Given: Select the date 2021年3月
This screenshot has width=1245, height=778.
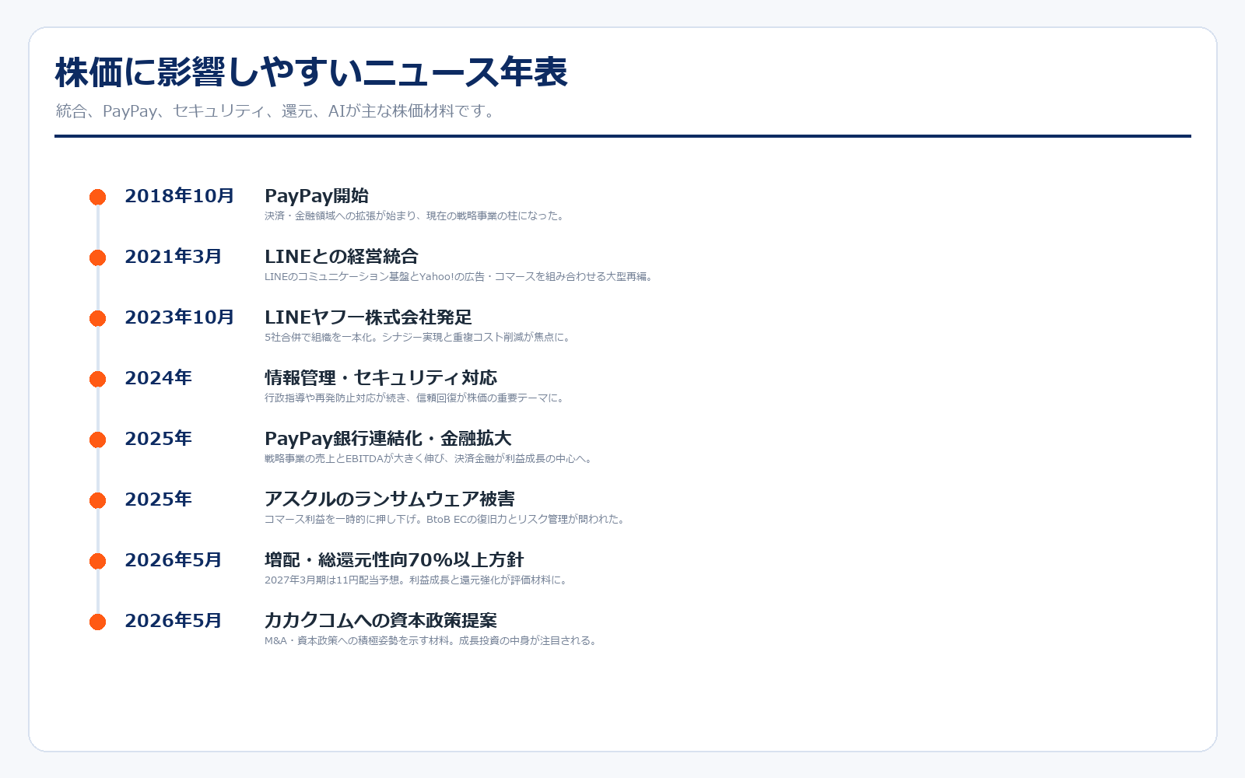Looking at the screenshot, I should (174, 257).
